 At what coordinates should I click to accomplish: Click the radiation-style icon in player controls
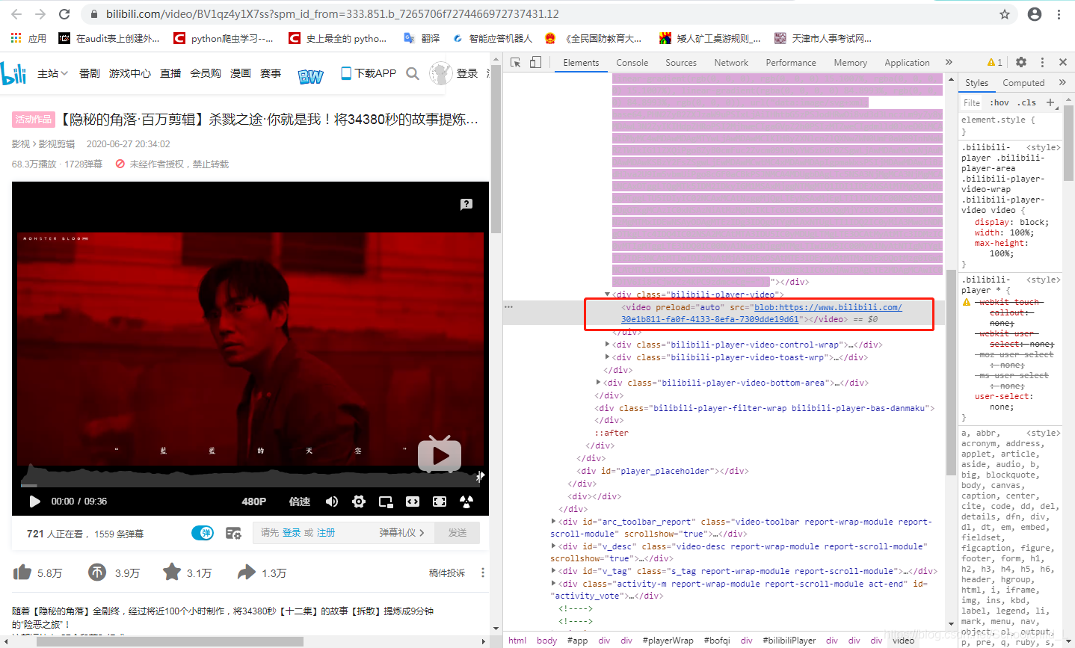tap(466, 502)
